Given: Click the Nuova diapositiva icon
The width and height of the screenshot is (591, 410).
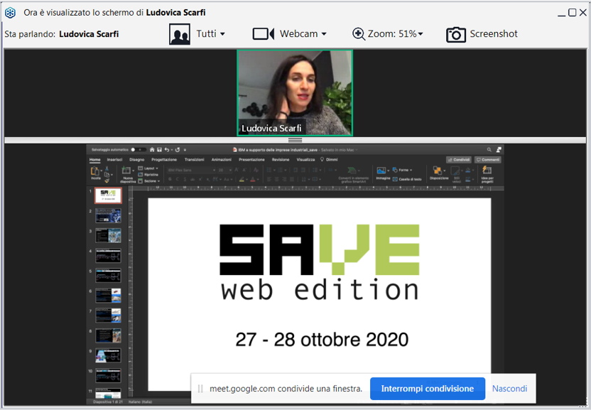Looking at the screenshot, I should point(127,172).
